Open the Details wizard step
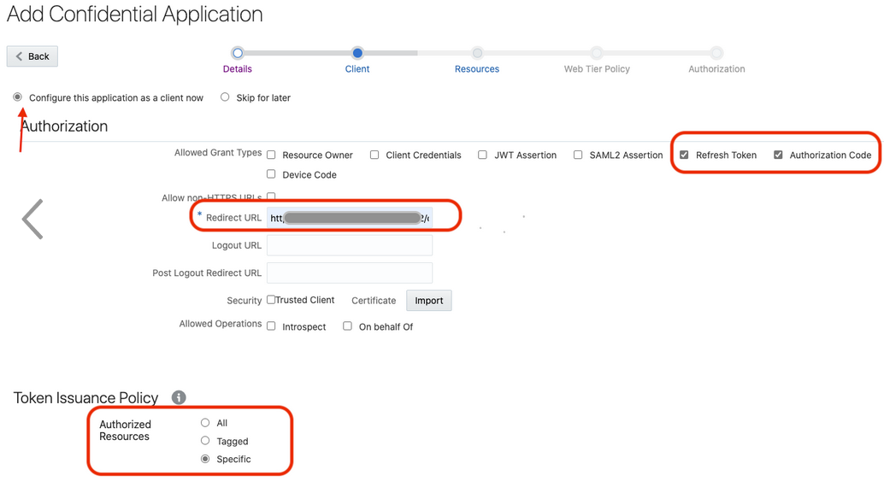 pos(238,68)
